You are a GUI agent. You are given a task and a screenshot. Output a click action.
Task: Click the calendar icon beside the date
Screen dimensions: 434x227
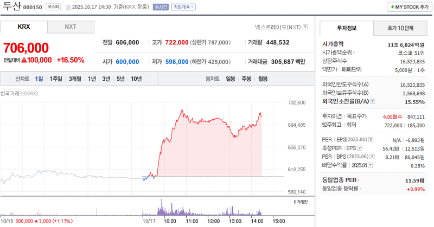[67, 7]
